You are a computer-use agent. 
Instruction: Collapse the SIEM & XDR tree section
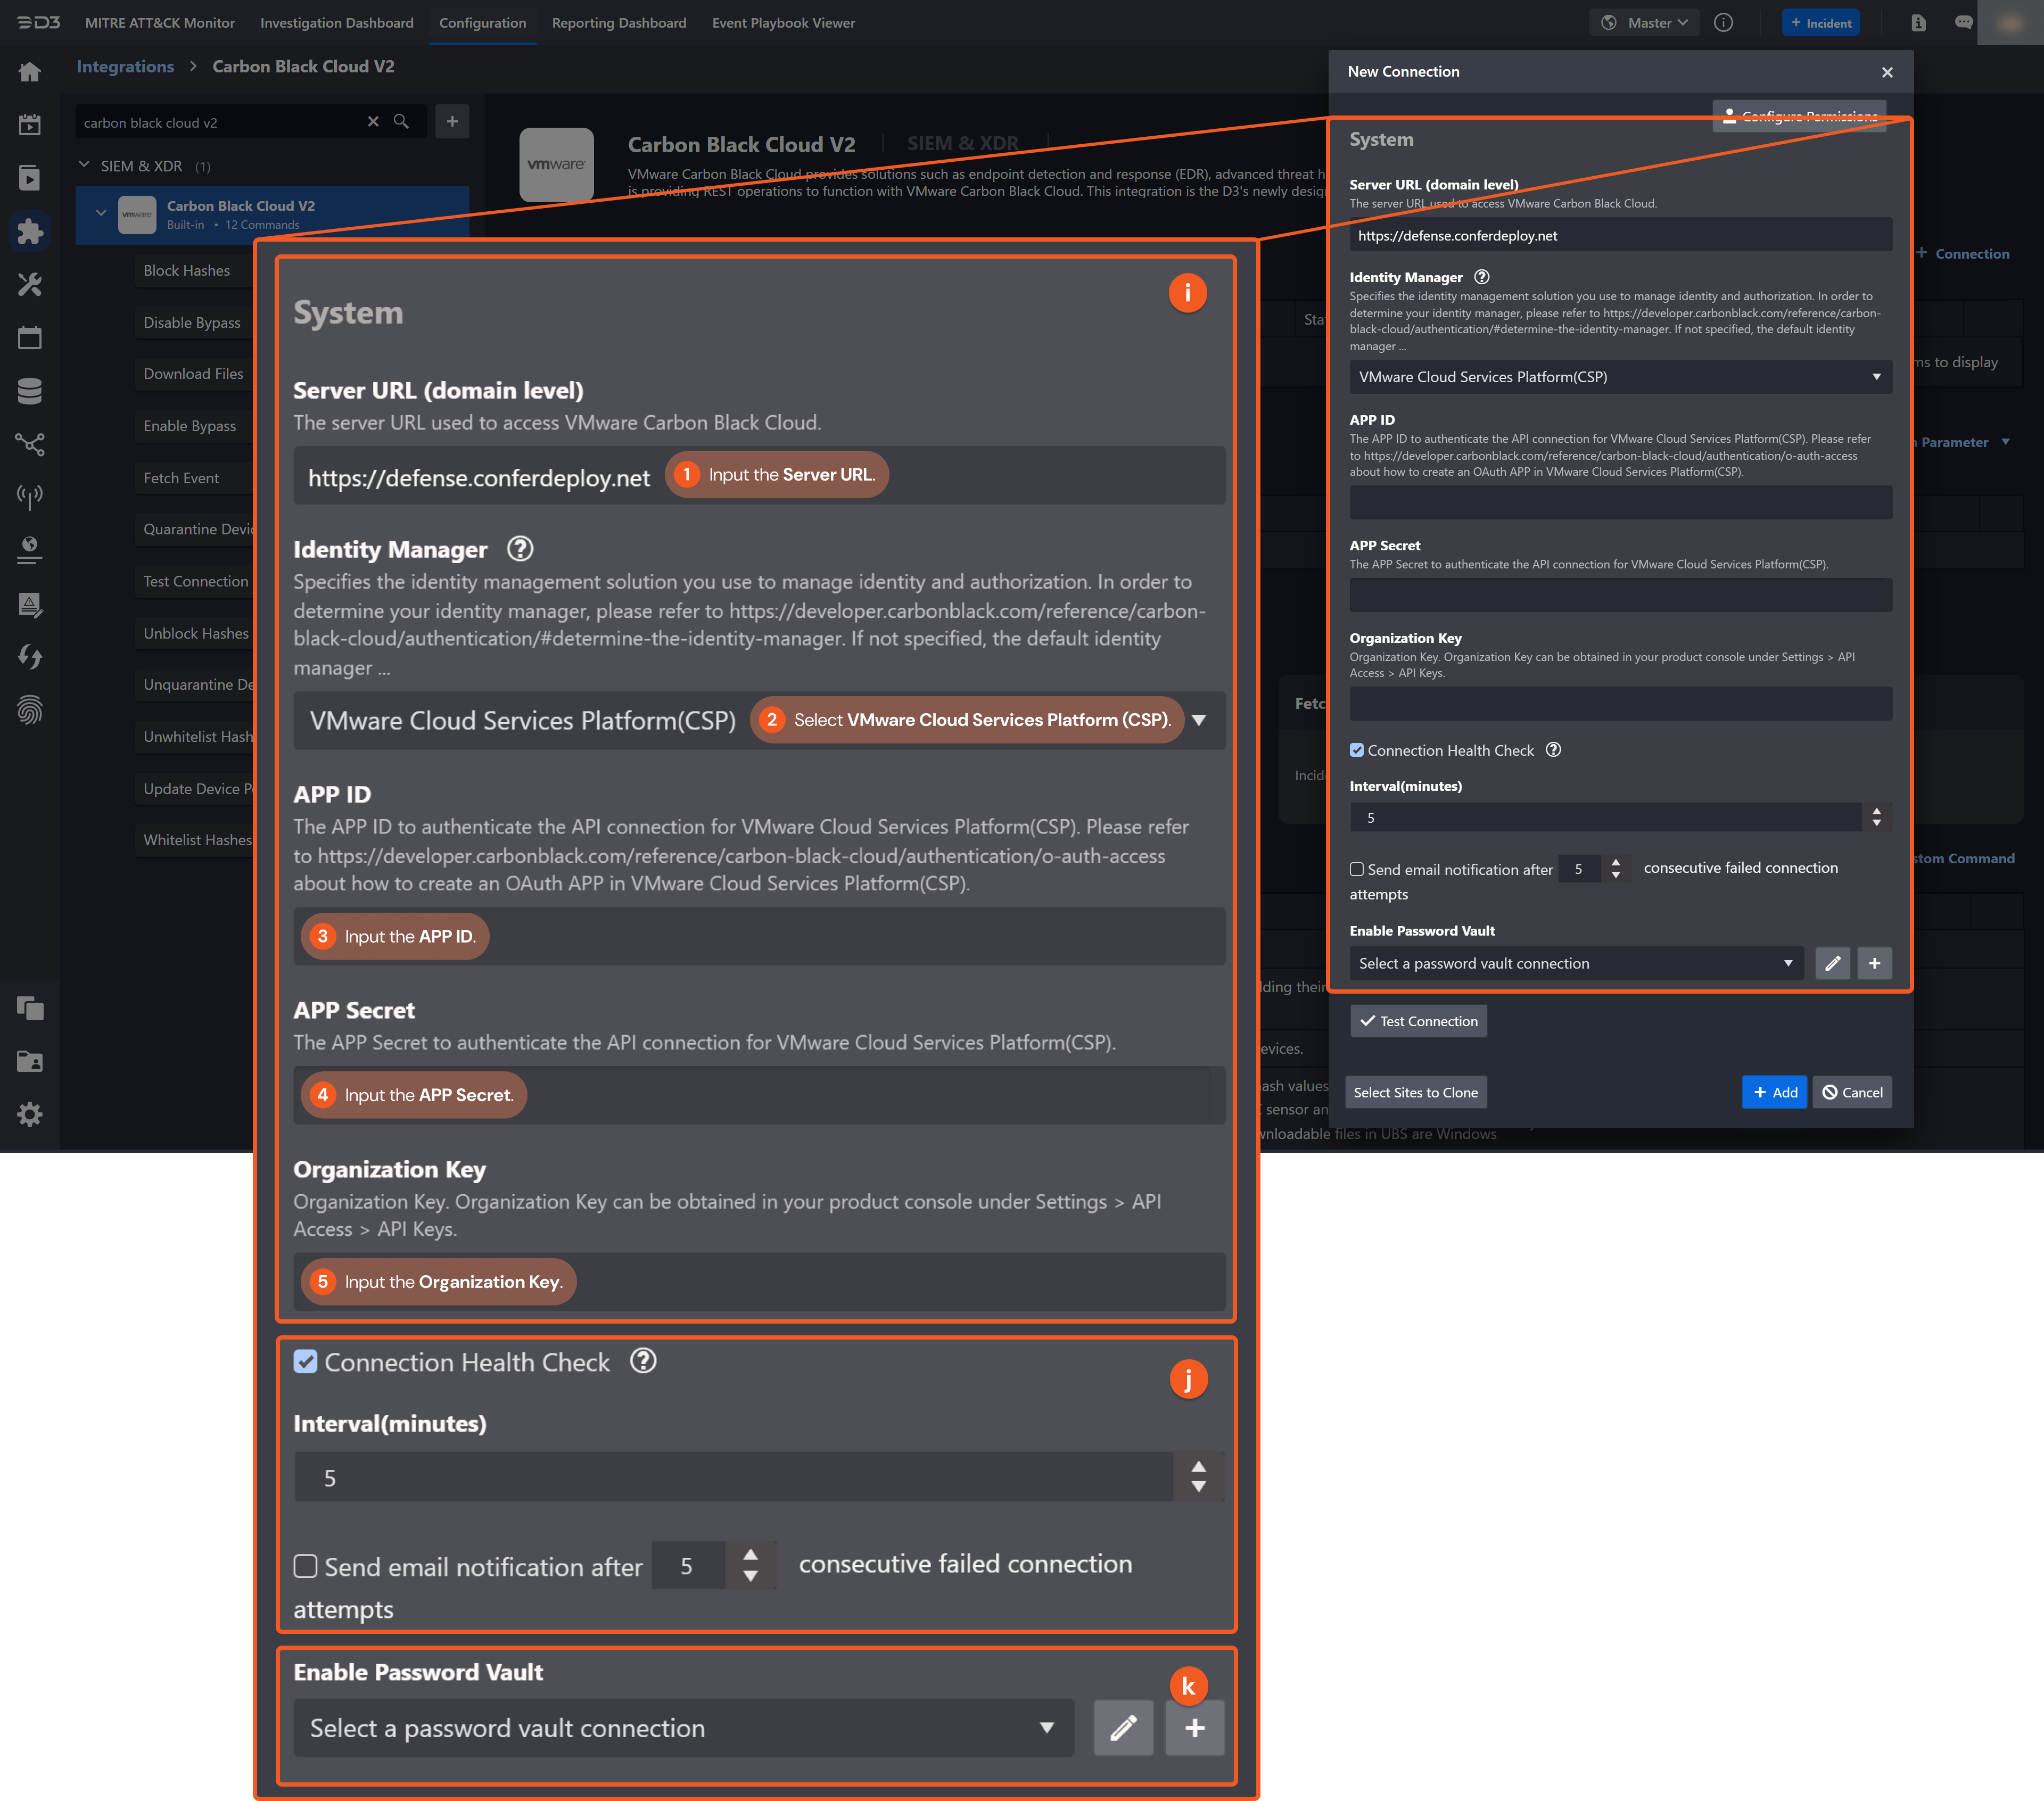tap(84, 165)
